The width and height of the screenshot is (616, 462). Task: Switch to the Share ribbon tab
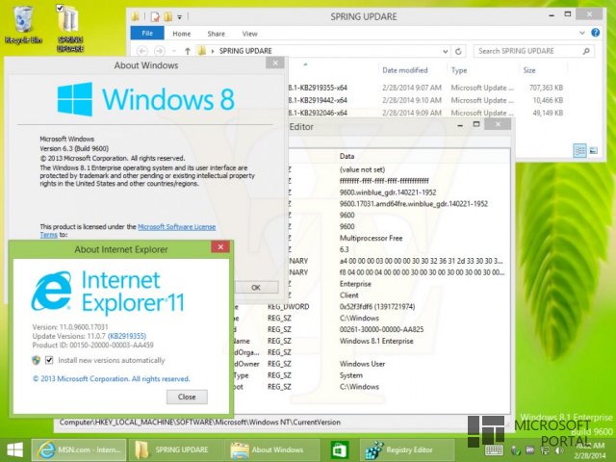(216, 34)
